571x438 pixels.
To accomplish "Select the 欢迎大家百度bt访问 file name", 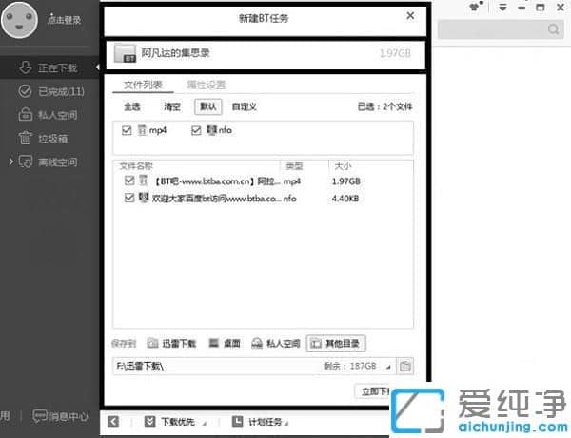I will 216,199.
